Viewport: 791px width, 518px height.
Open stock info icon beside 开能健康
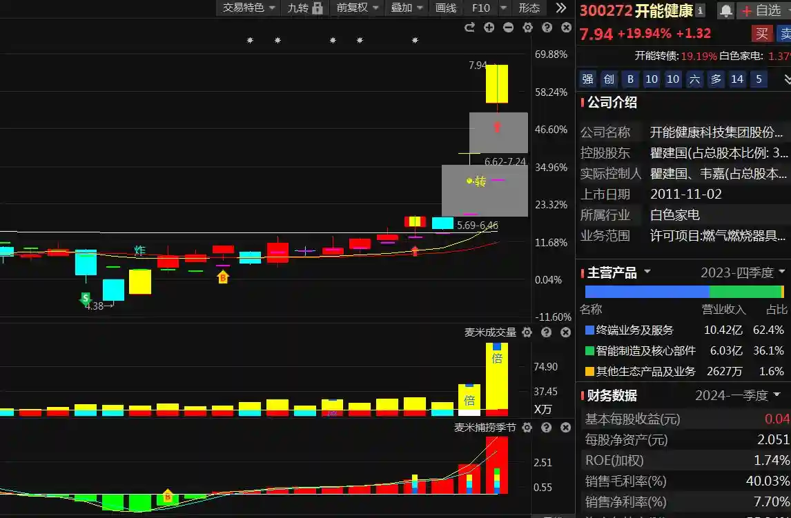701,10
